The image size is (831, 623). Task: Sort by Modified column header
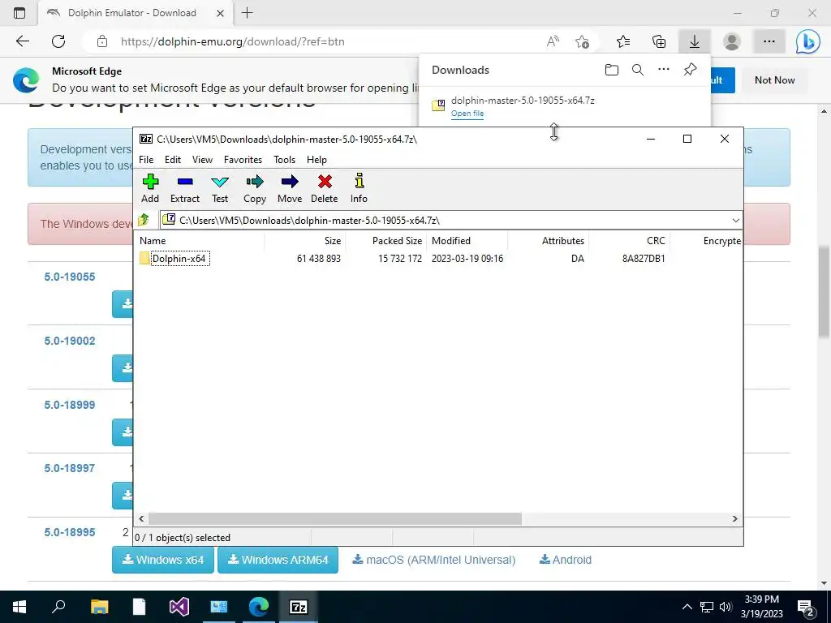(467, 240)
